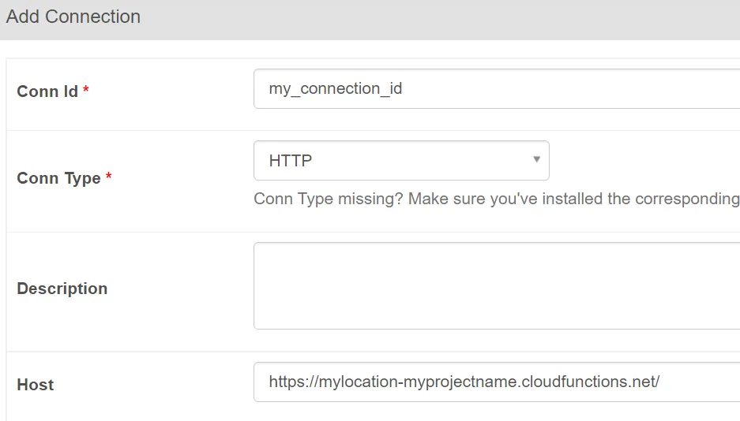Image resolution: width=740 pixels, height=421 pixels.
Task: Click the Add Connection page heading
Action: pos(73,17)
